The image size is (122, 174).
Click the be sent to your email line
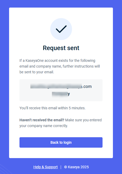coord(37,72)
